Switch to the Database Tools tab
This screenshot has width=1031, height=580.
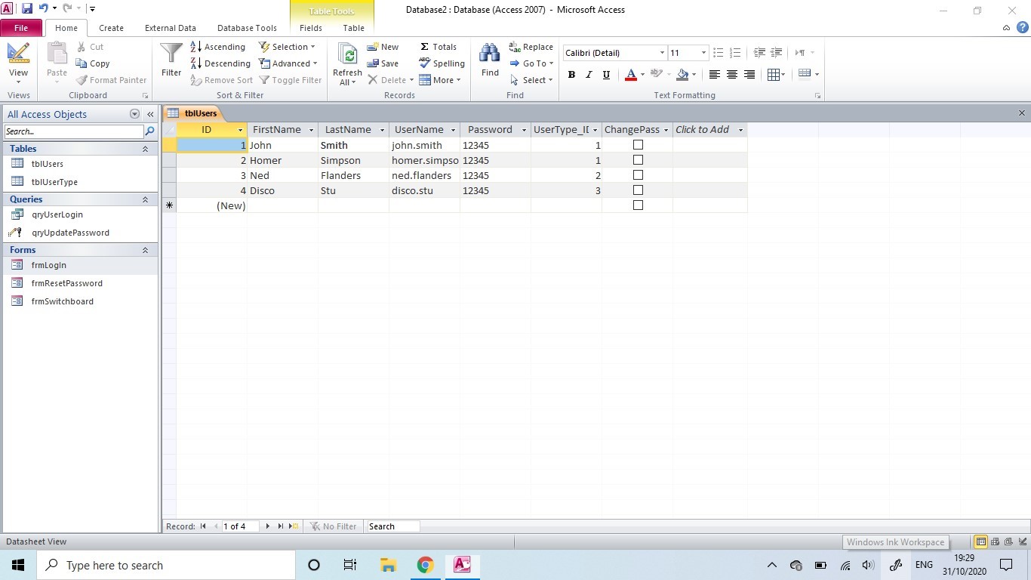(247, 28)
